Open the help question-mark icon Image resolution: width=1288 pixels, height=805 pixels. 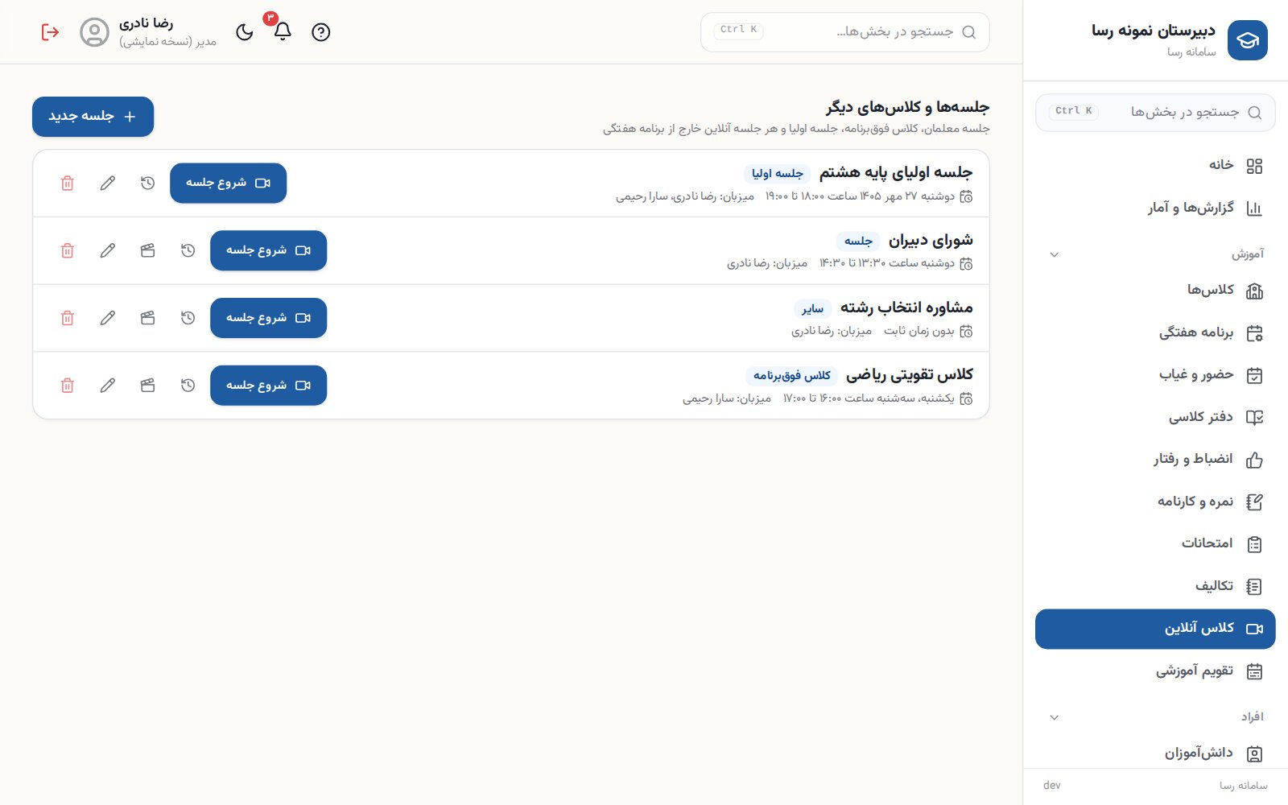(x=321, y=32)
